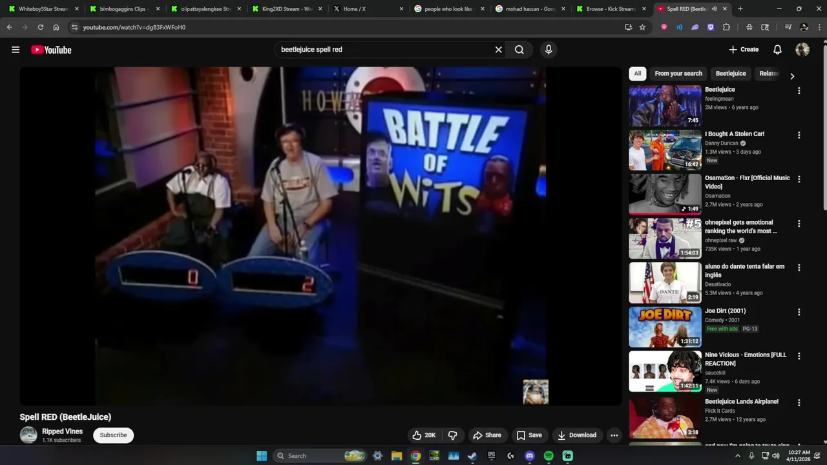Open I Bought A Stolen Car thumbnail
Viewport: 827px width, 465px height.
(x=665, y=150)
